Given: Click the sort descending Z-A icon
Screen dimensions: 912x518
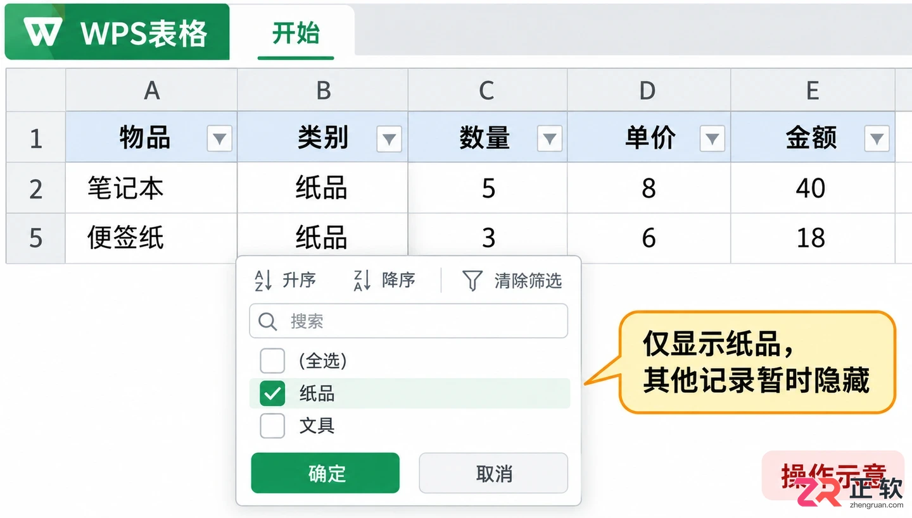Looking at the screenshot, I should point(362,280).
